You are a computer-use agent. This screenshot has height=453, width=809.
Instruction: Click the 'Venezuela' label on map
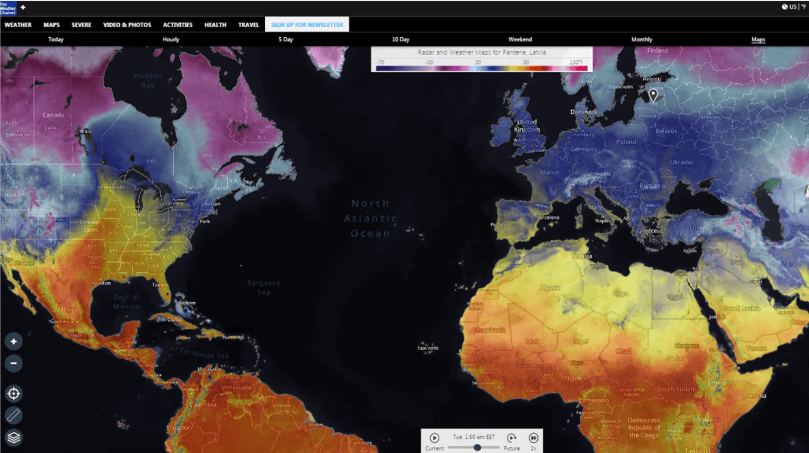pyautogui.click(x=236, y=387)
